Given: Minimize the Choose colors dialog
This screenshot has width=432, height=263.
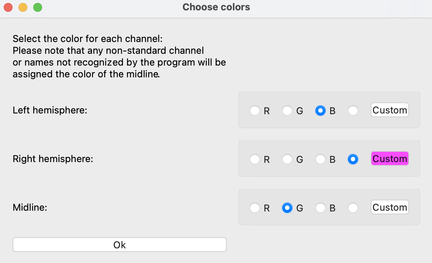Looking at the screenshot, I should click(x=23, y=7).
